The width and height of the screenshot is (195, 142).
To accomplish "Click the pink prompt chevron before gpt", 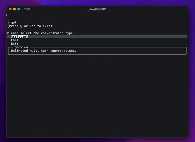I will [x=8, y=22].
